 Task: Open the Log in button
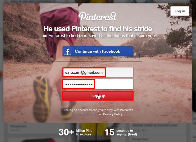[x=180, y=11]
